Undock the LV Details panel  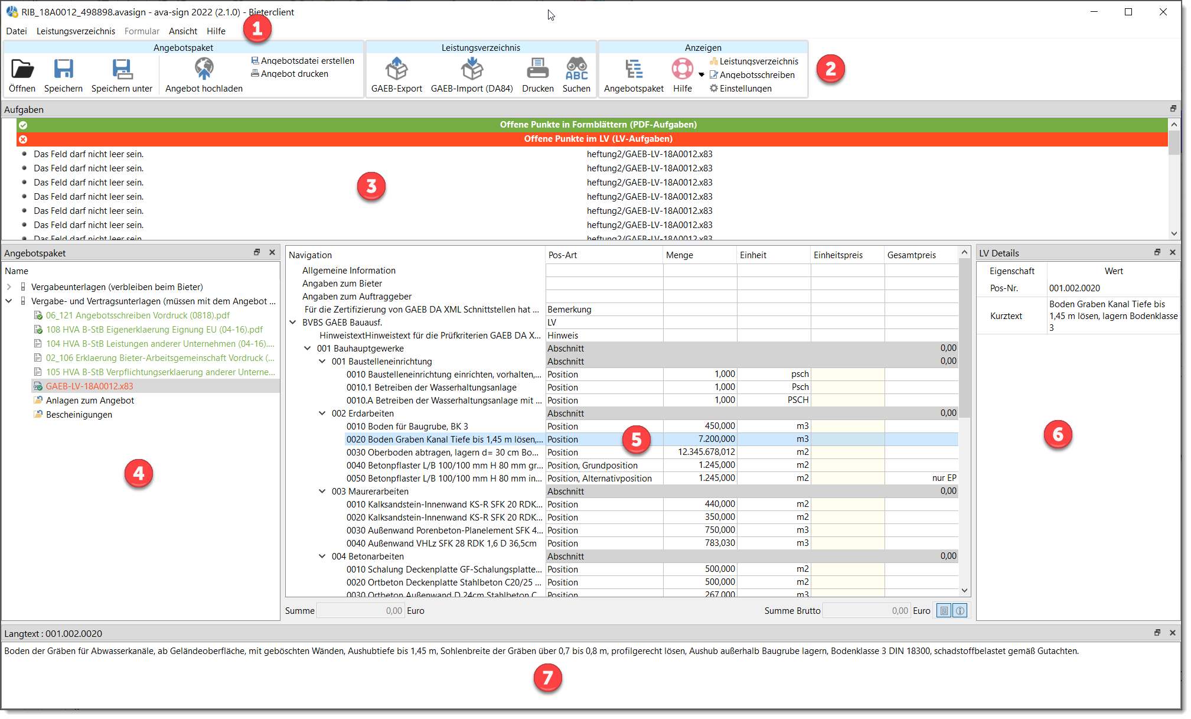(x=1157, y=252)
